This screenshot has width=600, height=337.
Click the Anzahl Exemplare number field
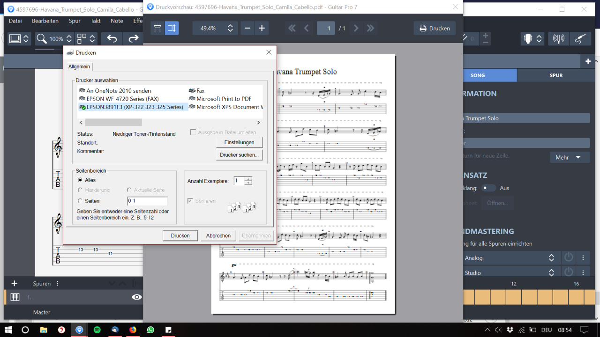[x=240, y=181]
